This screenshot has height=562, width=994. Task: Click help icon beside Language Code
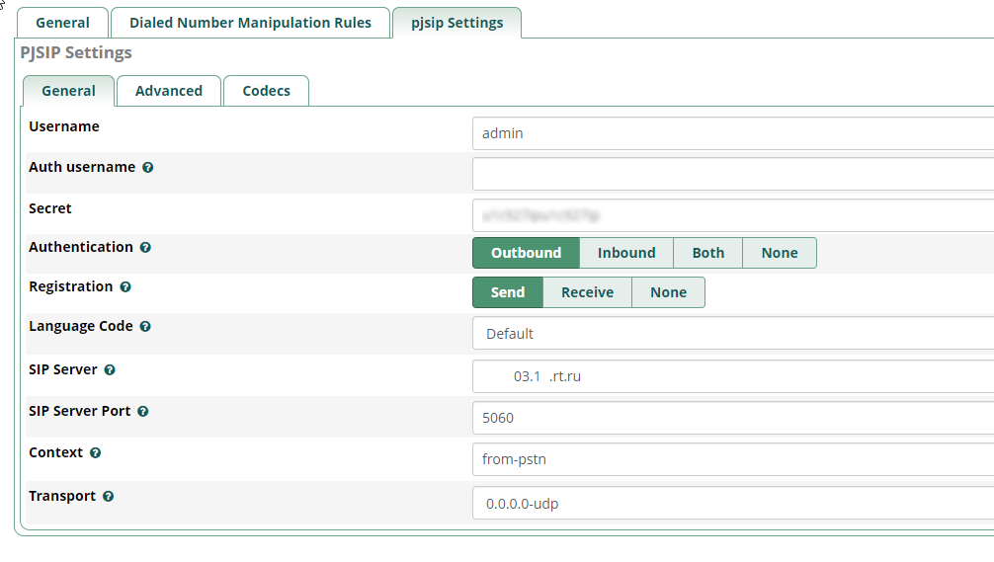pos(145,327)
